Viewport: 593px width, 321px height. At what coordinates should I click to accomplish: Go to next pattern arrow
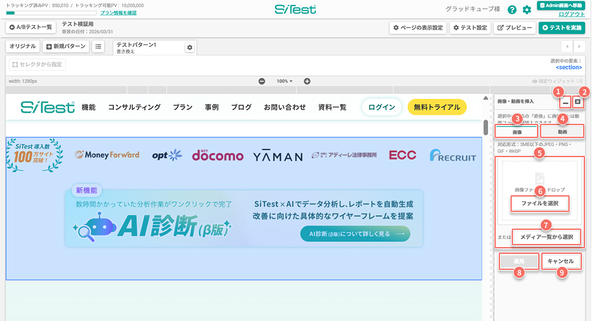(x=579, y=47)
